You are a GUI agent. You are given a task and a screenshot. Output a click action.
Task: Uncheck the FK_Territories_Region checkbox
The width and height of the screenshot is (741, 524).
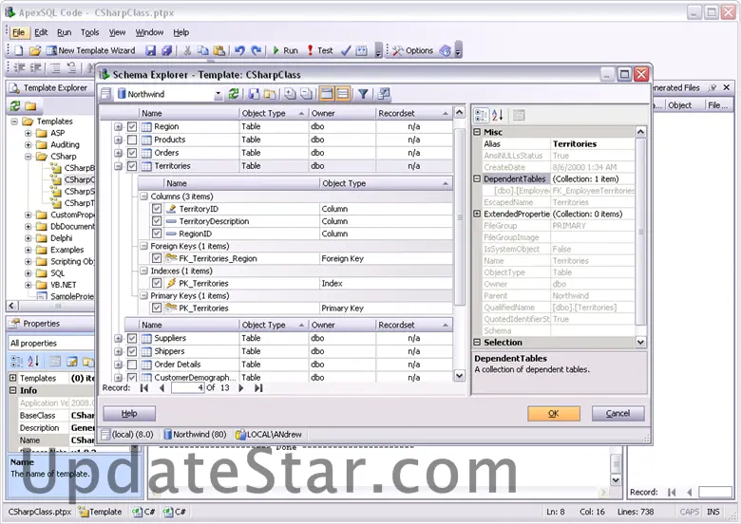tap(157, 258)
